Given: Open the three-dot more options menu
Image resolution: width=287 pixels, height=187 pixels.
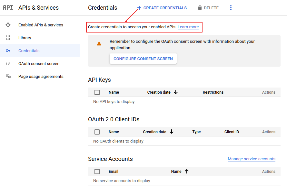Looking at the screenshot, I should 231,8.
